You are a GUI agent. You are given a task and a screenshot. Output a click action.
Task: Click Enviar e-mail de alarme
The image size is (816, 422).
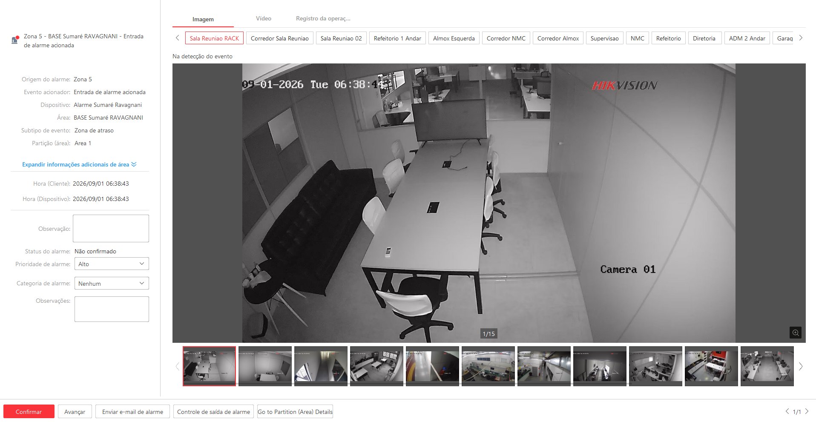click(x=132, y=411)
